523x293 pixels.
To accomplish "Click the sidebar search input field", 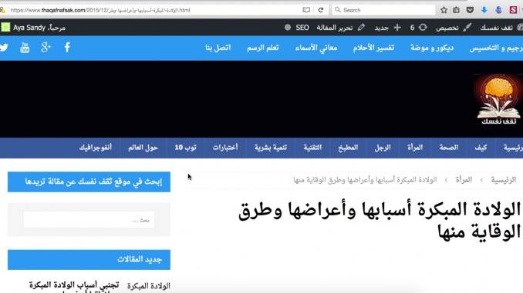I will coord(89,220).
